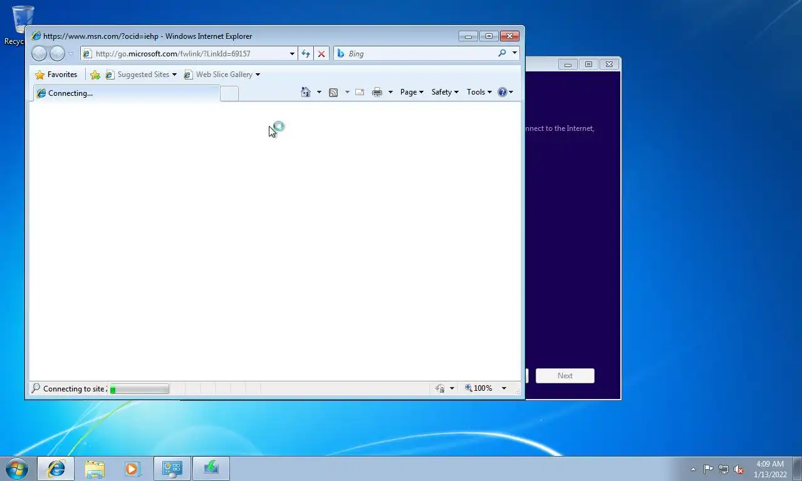Image resolution: width=802 pixels, height=481 pixels.
Task: Click the Home icon in command bar
Action: pos(306,92)
